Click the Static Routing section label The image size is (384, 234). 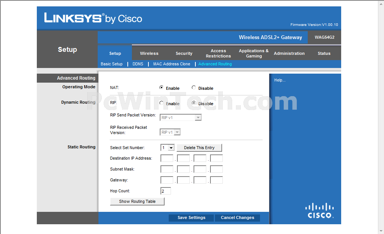81,147
